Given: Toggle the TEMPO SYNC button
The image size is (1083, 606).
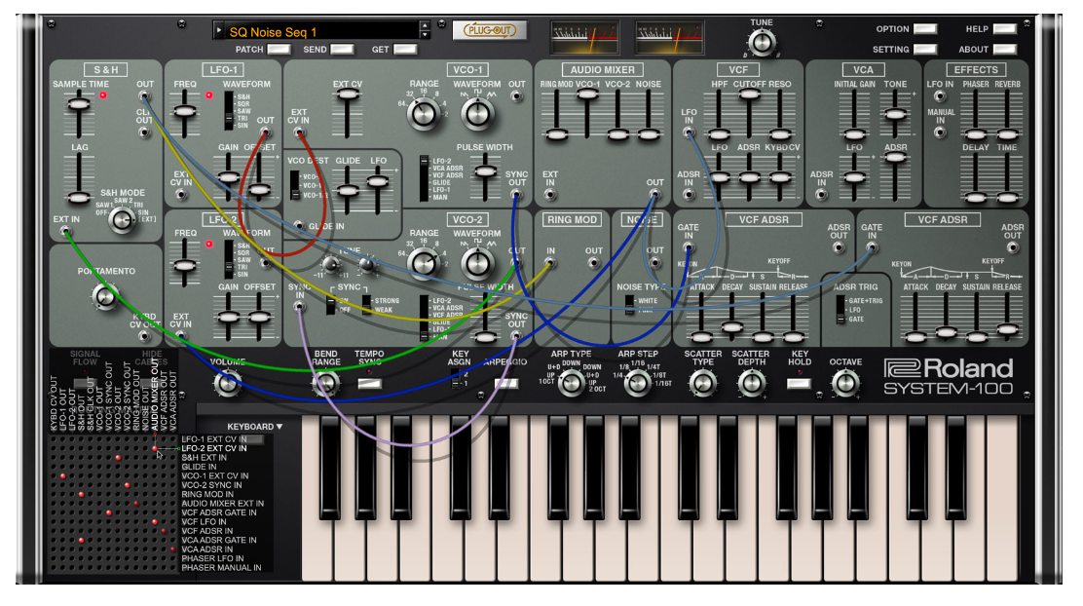Looking at the screenshot, I should coord(369,384).
